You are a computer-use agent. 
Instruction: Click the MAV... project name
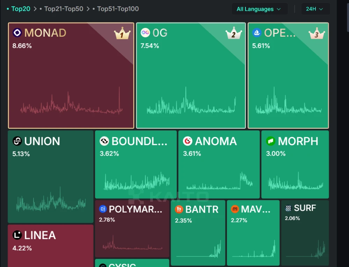click(x=256, y=209)
